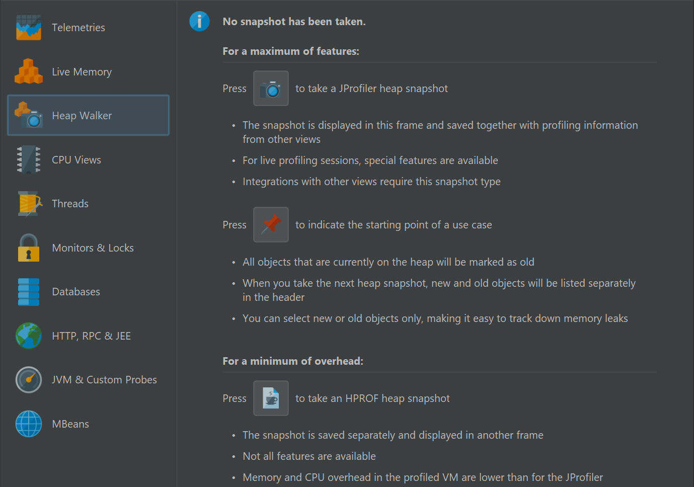Open the MBeans globe icon

pyautogui.click(x=29, y=424)
